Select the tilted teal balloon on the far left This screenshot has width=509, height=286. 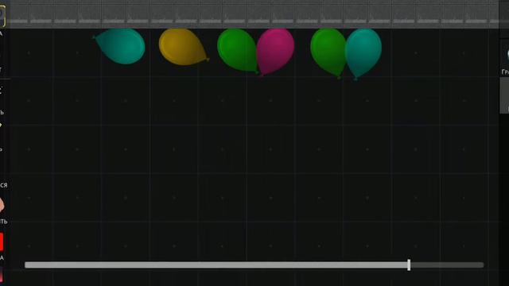coord(120,46)
